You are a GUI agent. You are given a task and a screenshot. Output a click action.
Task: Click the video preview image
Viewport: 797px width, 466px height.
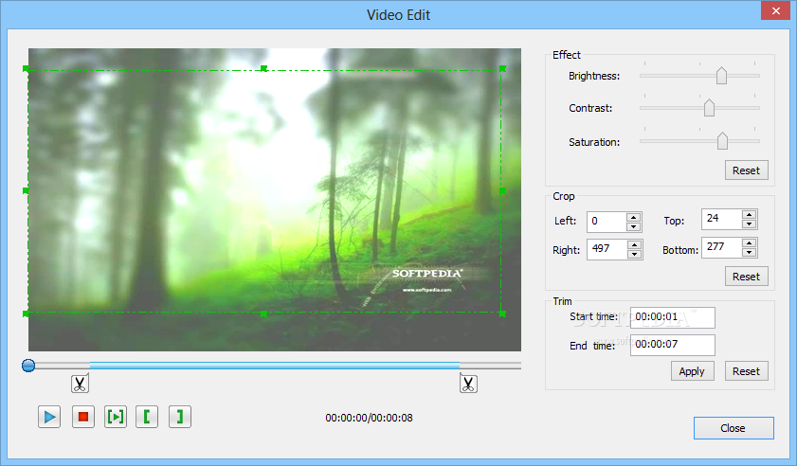[275, 200]
